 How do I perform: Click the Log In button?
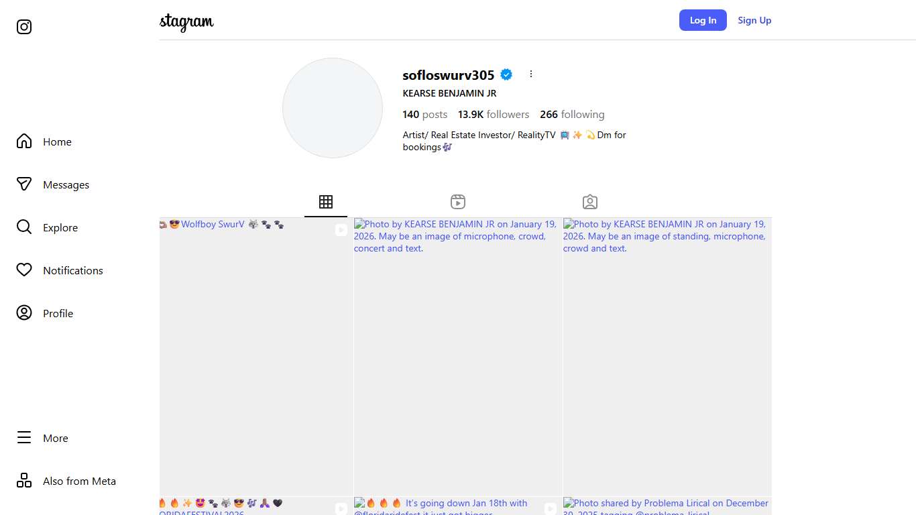click(x=703, y=20)
